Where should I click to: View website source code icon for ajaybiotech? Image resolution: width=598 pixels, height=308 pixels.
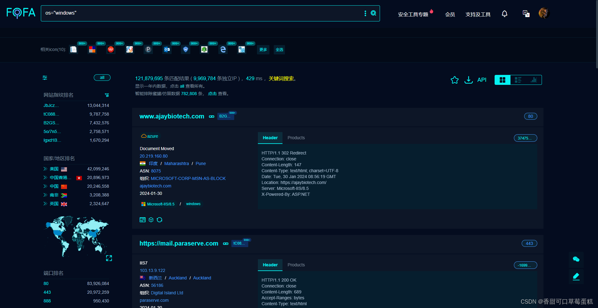143,220
